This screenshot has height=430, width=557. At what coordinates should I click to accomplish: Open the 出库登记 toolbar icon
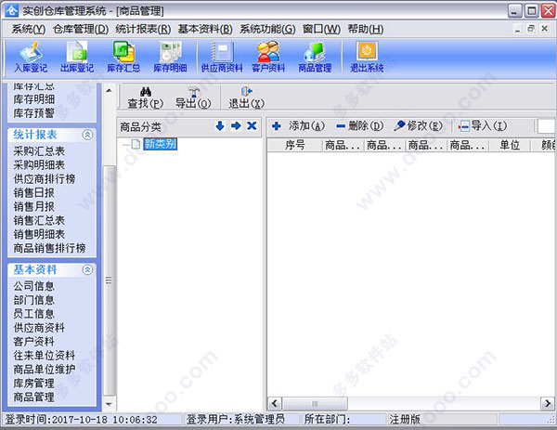(x=77, y=57)
